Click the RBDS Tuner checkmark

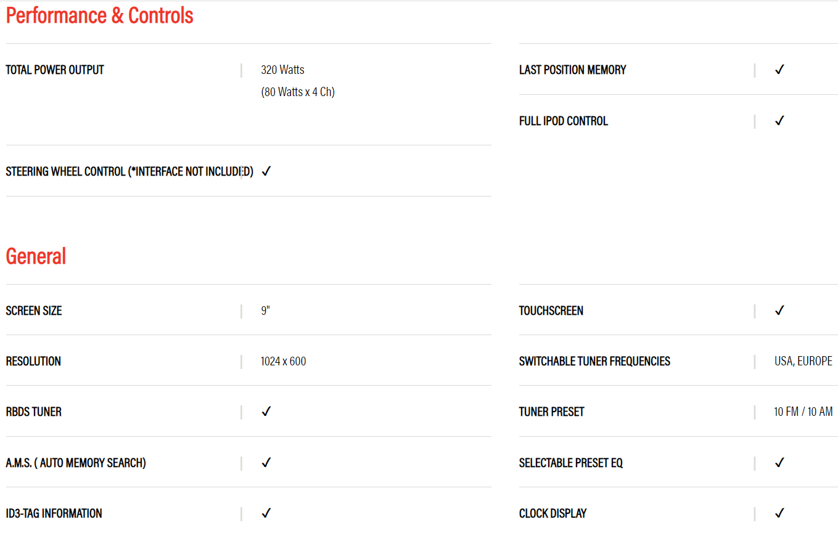[x=266, y=412]
